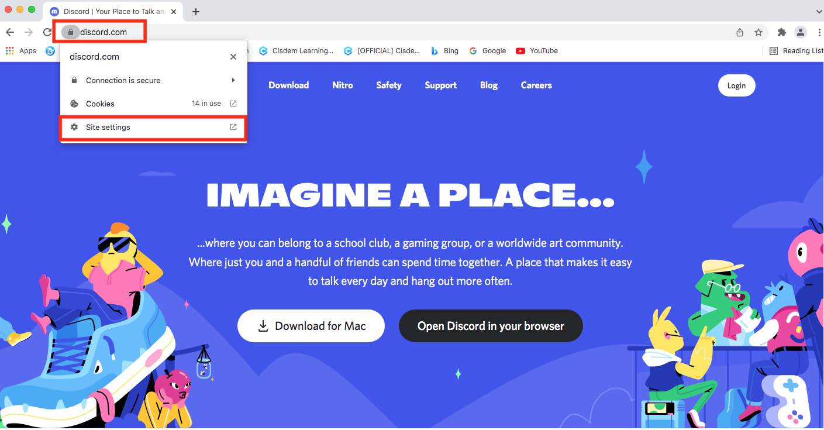
Task: Open the Bing bookmark
Action: (444, 51)
